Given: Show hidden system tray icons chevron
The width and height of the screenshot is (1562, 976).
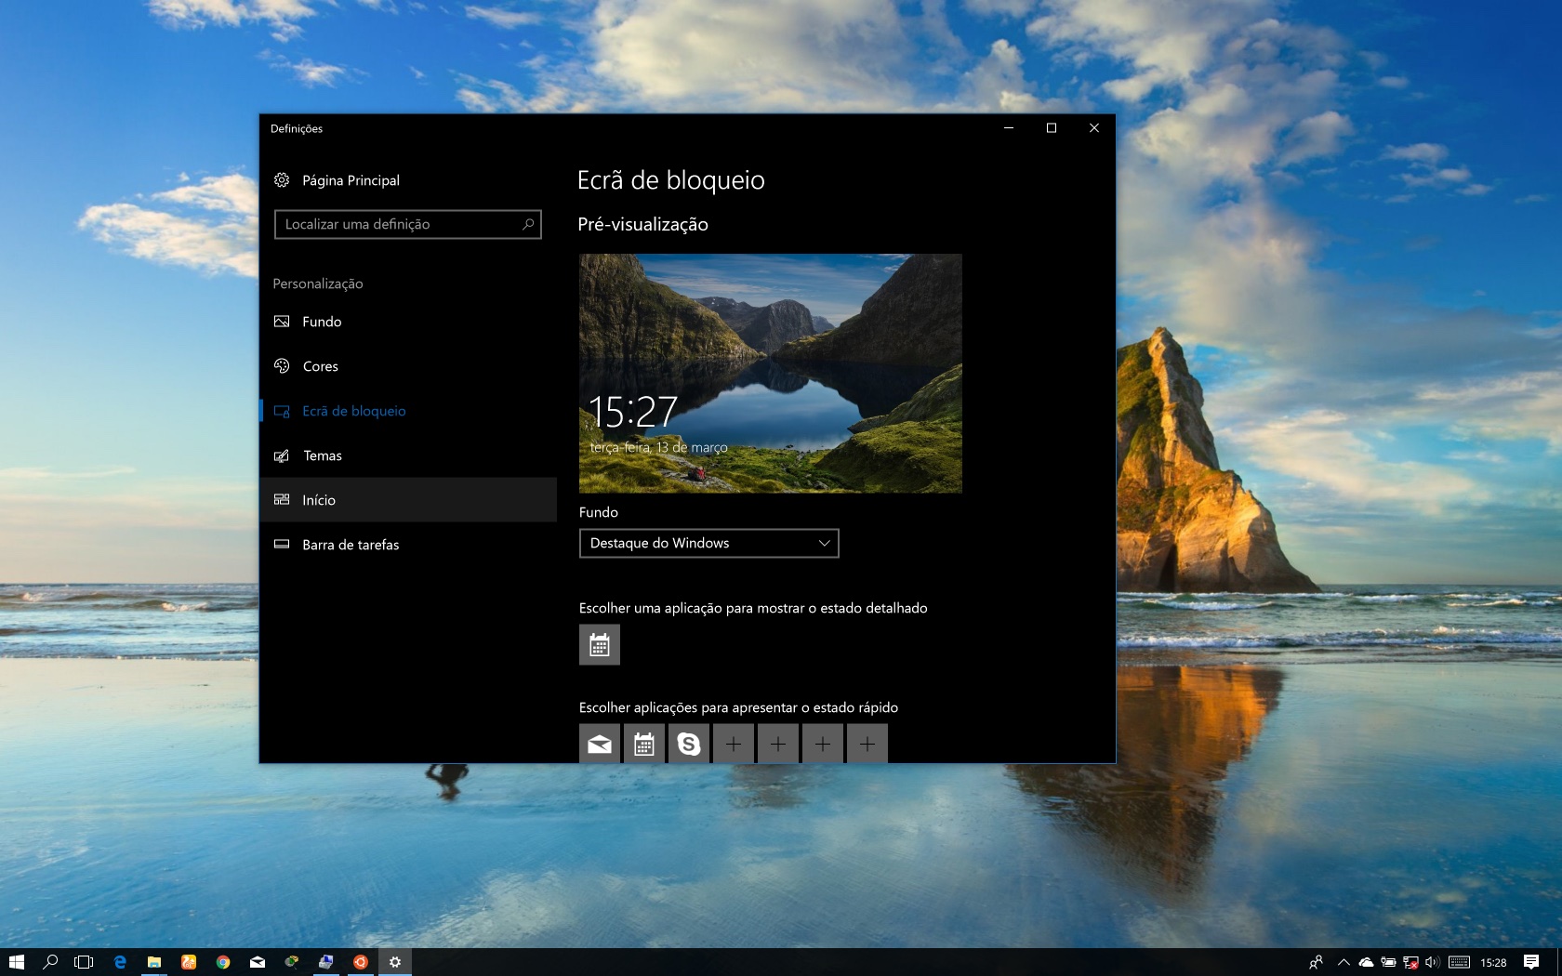Looking at the screenshot, I should [x=1344, y=962].
